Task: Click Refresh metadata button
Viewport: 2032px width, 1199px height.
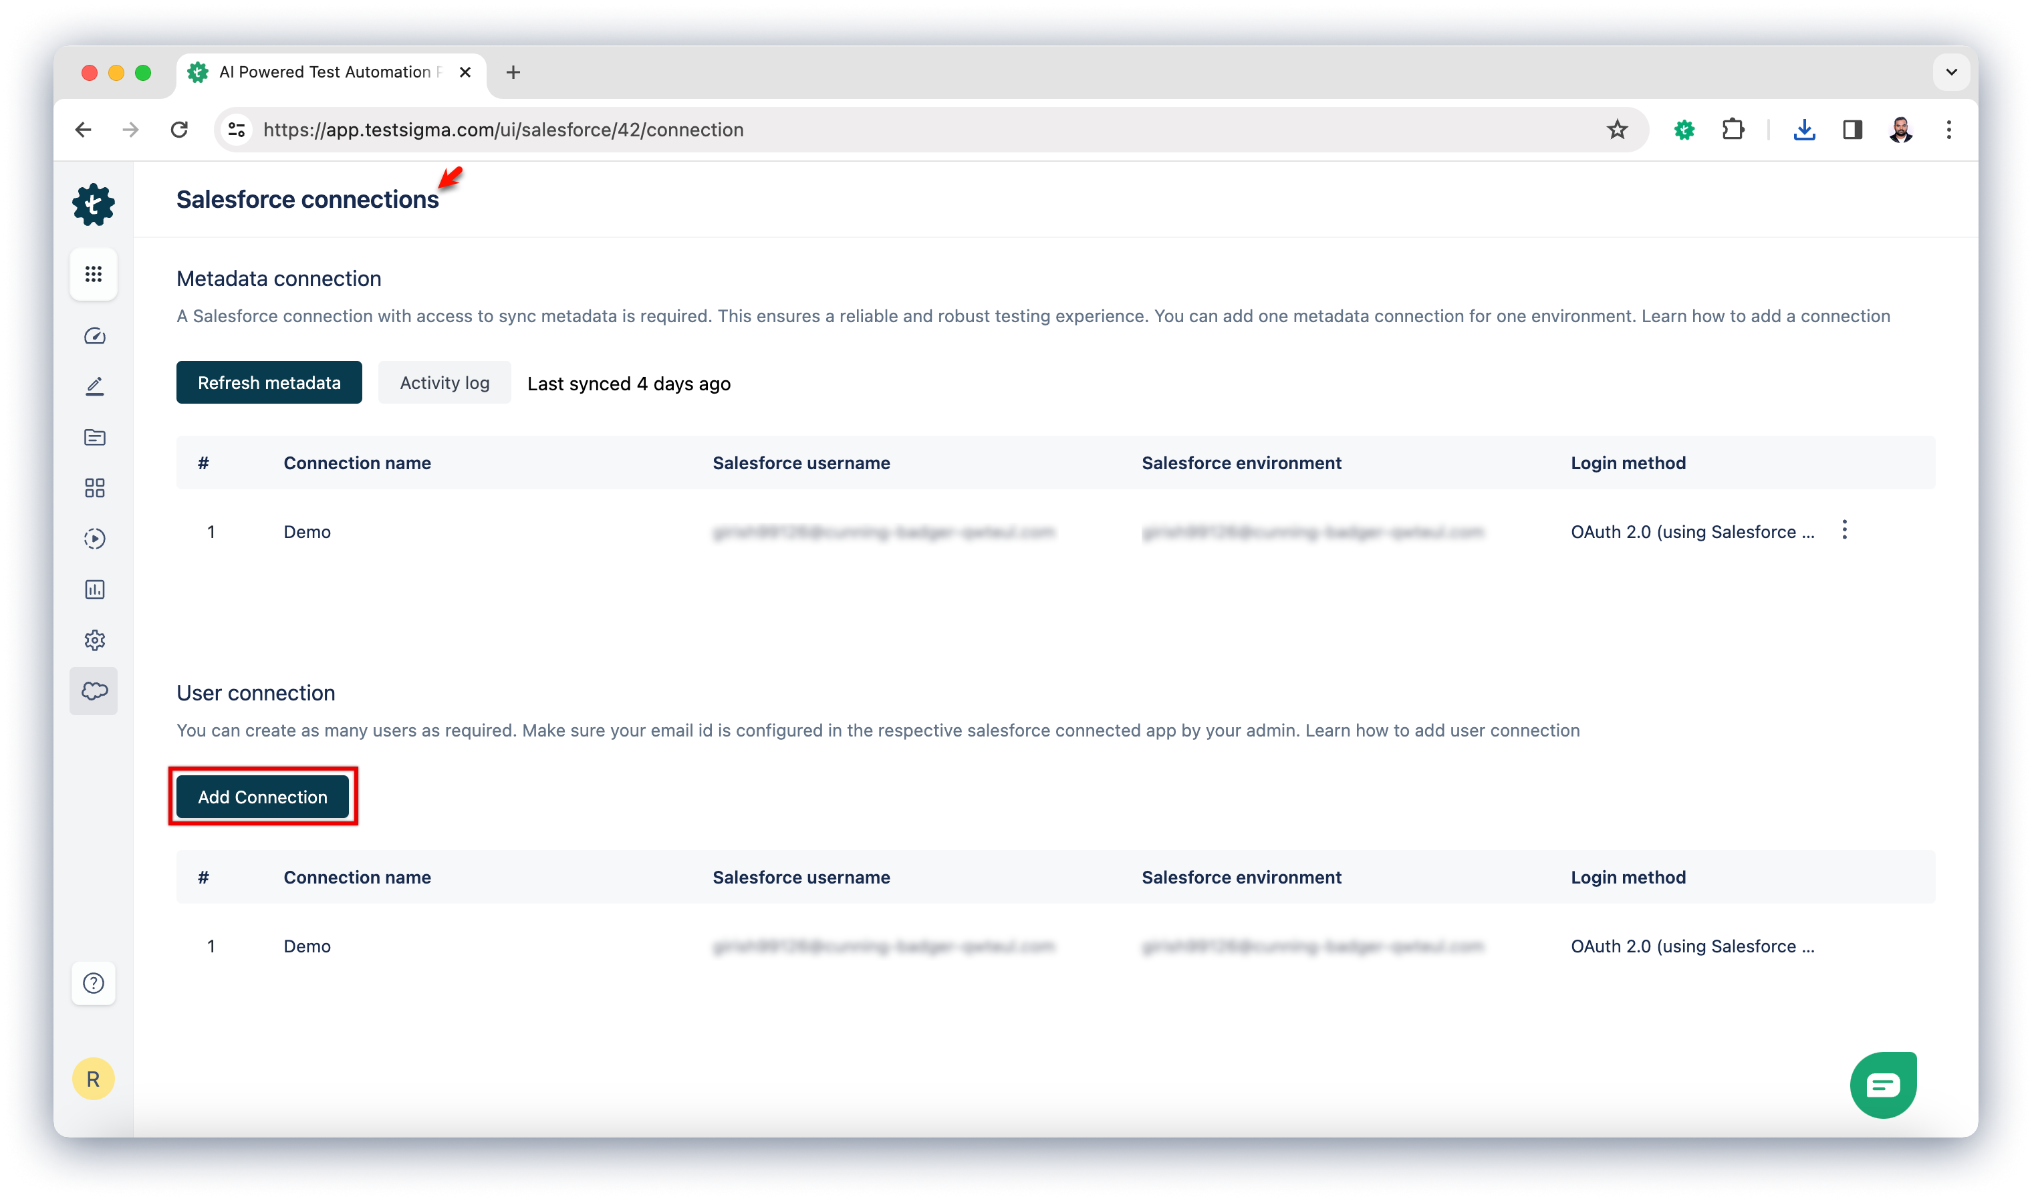Action: (269, 383)
